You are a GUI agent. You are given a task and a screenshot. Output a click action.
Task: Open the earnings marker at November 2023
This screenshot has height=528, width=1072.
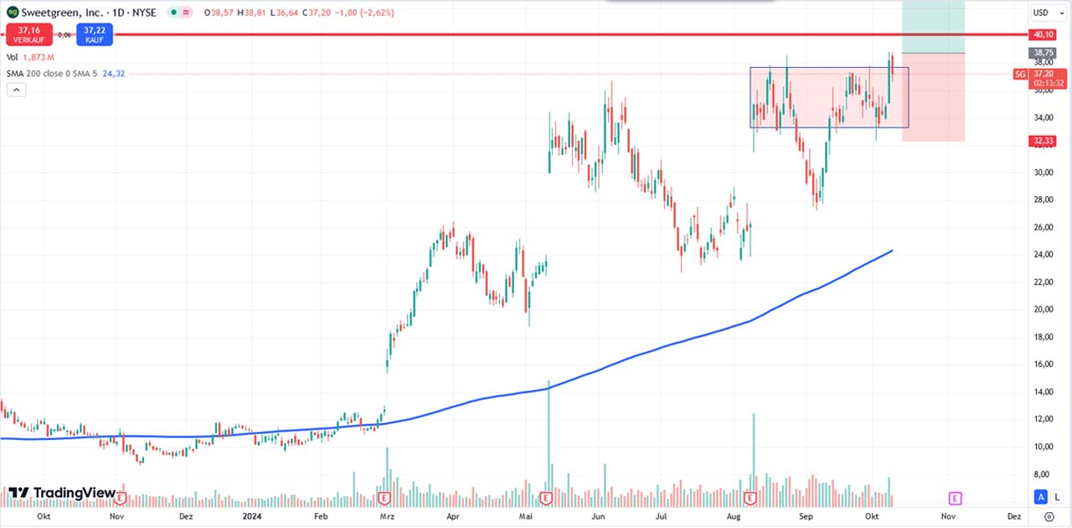coord(121,498)
